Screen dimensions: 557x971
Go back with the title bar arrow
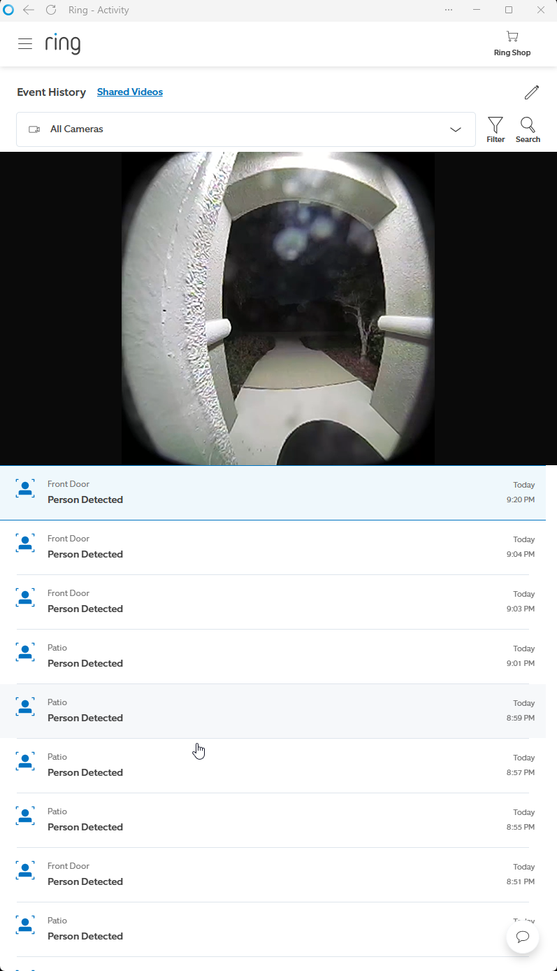tap(29, 10)
